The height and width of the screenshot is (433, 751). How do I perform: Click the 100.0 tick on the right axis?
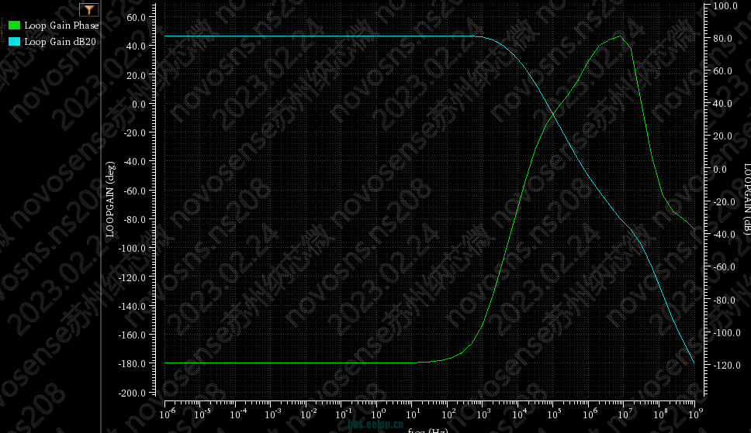pyautogui.click(x=725, y=6)
